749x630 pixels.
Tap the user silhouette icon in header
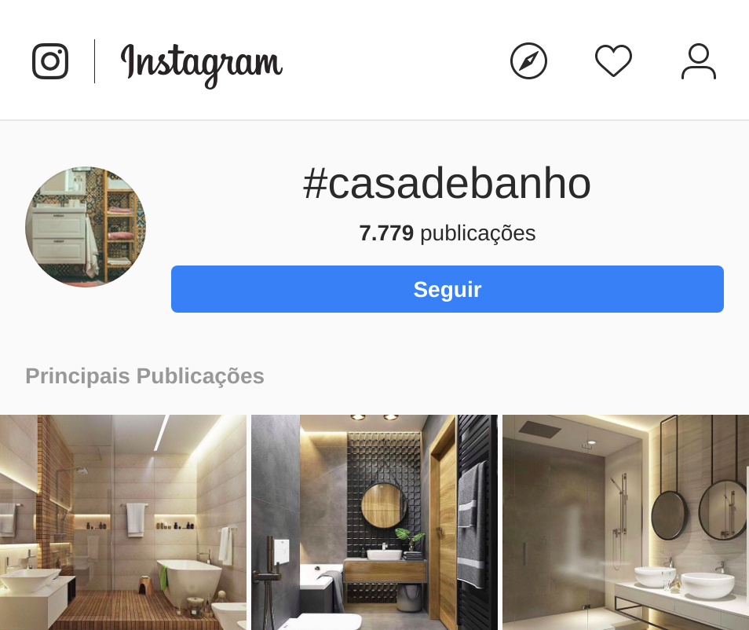point(699,61)
